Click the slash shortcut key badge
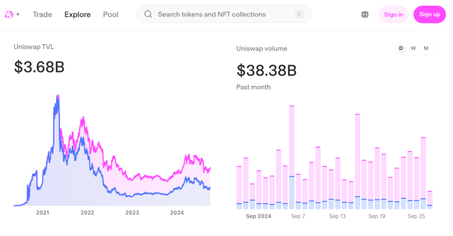 299,14
